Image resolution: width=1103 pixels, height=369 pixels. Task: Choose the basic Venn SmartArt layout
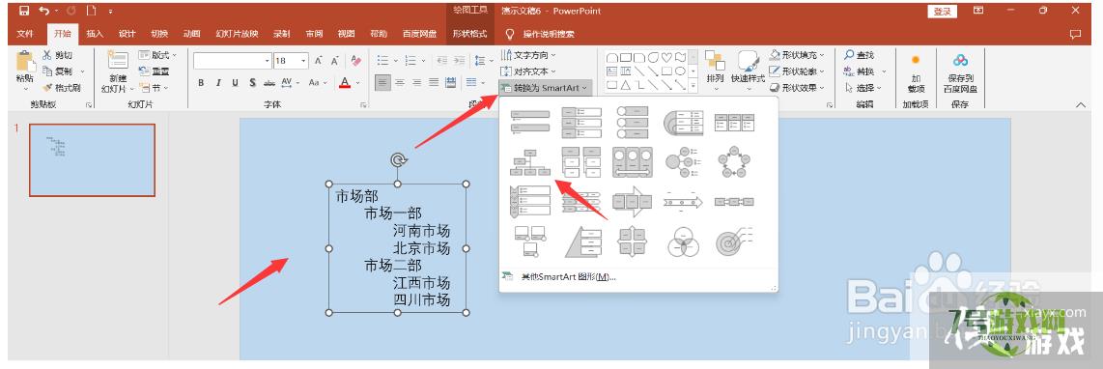pyautogui.click(x=683, y=241)
